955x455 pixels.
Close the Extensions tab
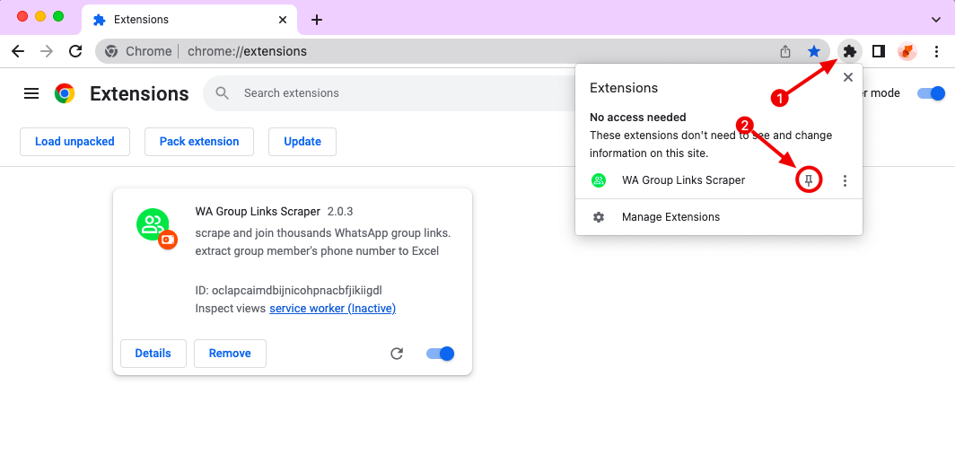coord(283,20)
